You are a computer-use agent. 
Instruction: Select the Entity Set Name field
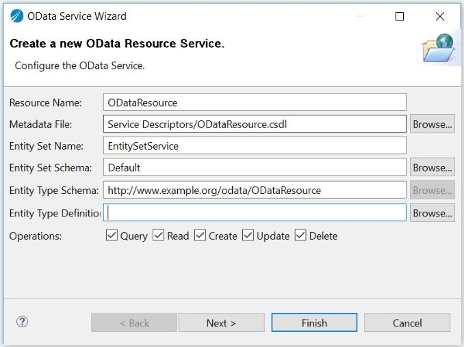tap(255, 145)
